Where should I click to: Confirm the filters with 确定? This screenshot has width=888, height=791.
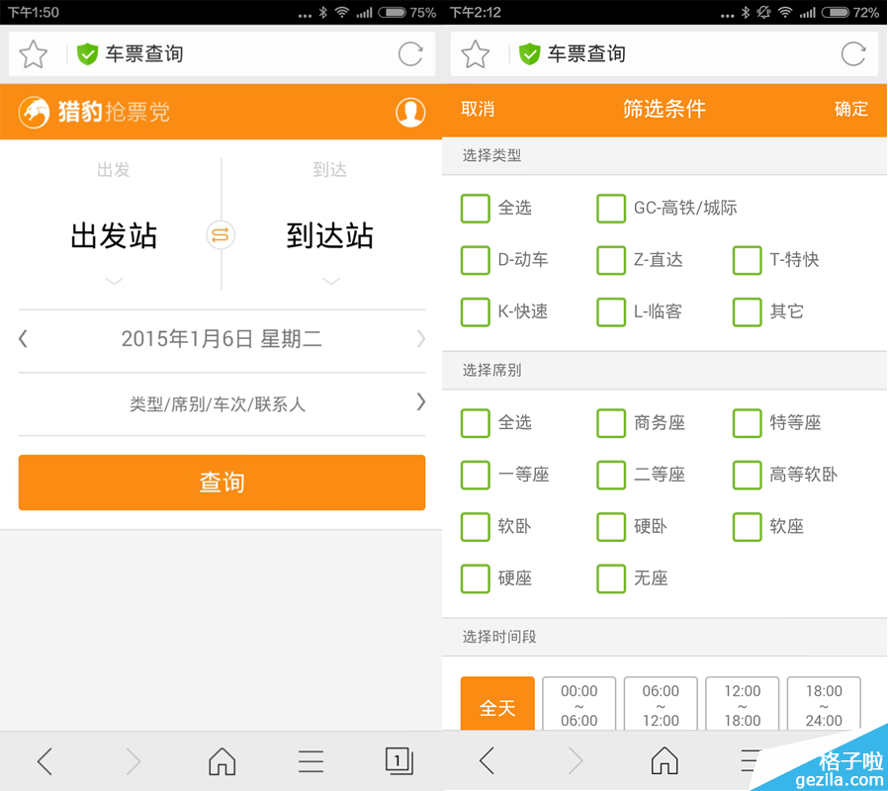click(850, 110)
